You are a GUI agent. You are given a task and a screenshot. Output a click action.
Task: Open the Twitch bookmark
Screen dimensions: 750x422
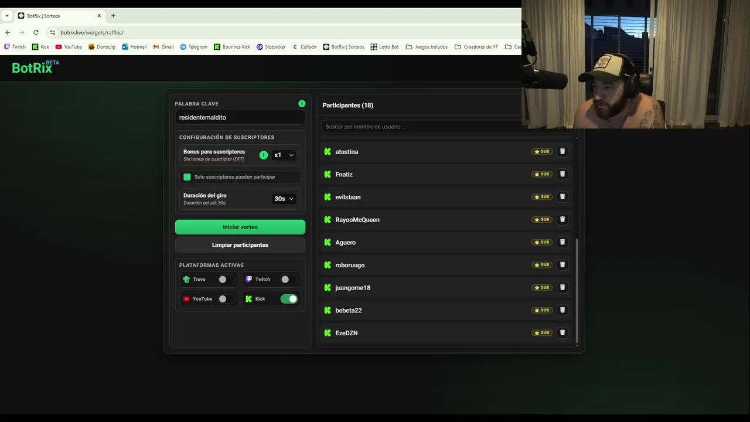pyautogui.click(x=15, y=47)
